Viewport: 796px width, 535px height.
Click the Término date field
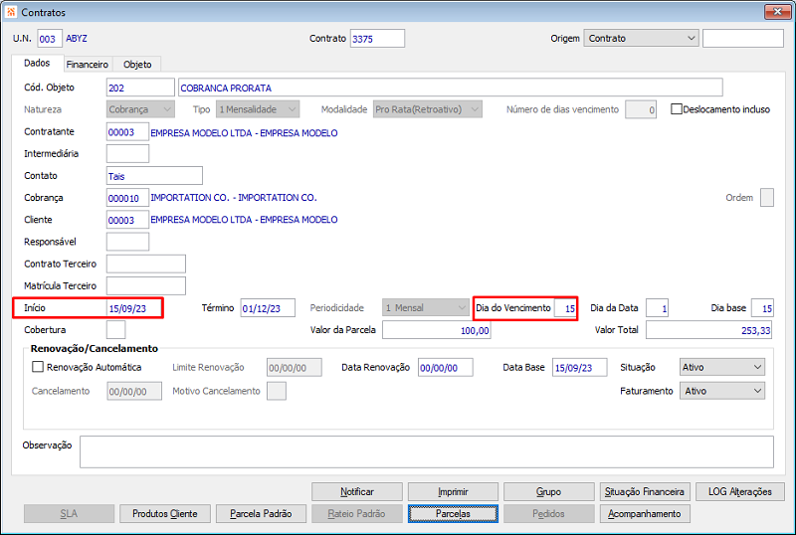click(x=268, y=308)
